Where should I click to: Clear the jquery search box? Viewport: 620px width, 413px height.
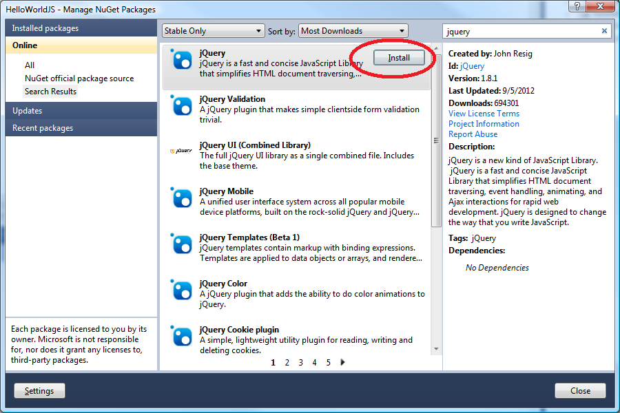[x=604, y=31]
